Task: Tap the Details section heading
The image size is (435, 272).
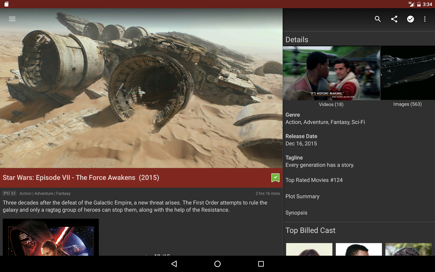Action: [x=297, y=40]
